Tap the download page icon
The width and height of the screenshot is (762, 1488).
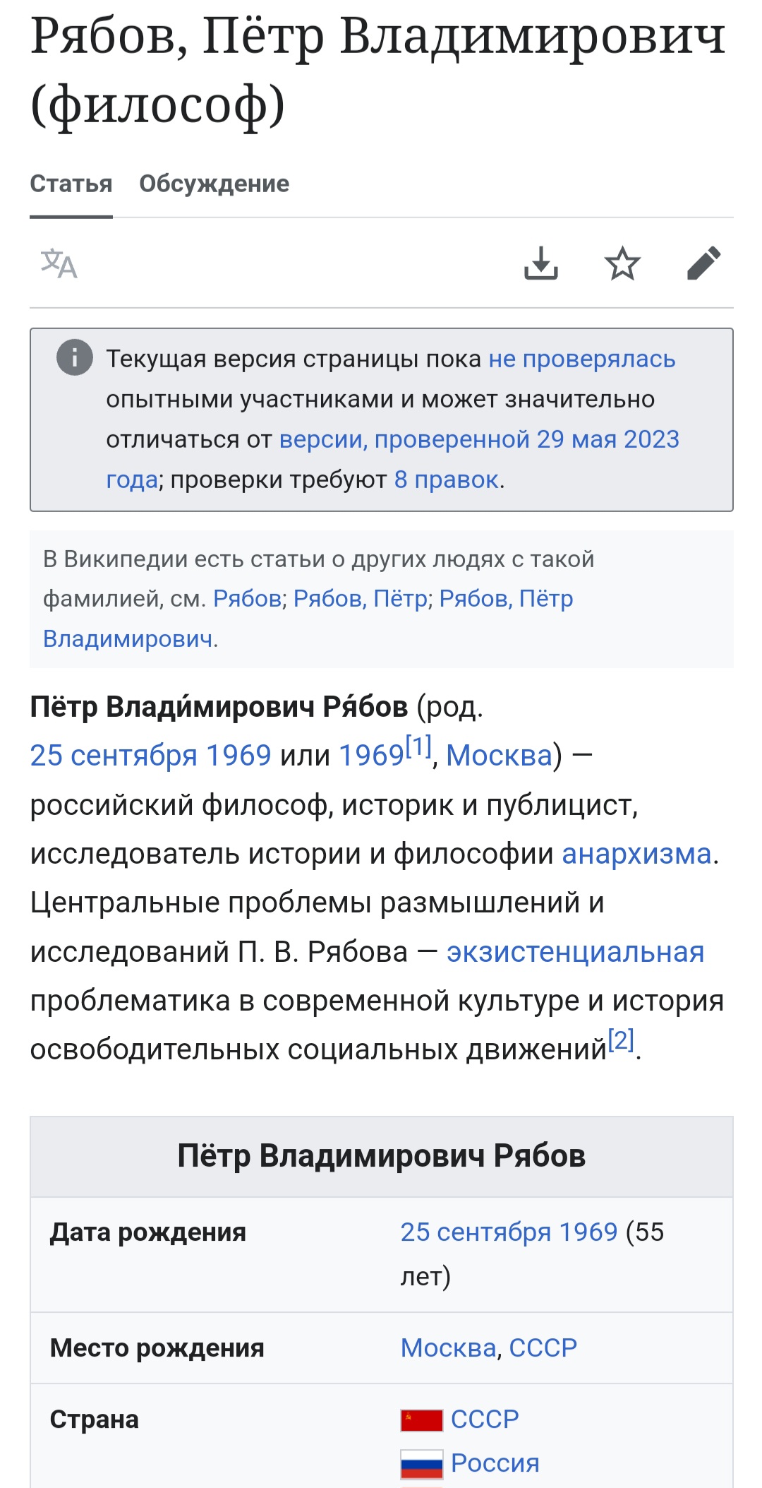[541, 263]
